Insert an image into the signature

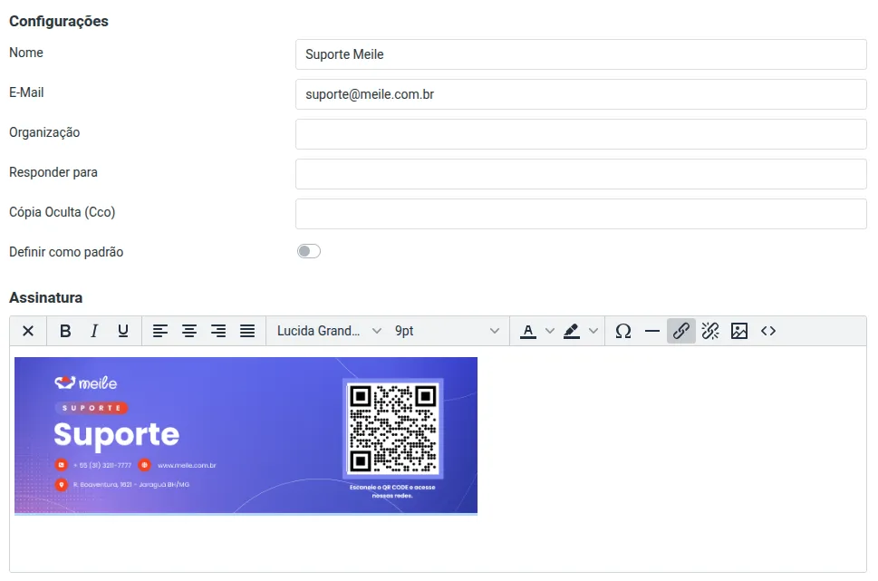coord(739,331)
